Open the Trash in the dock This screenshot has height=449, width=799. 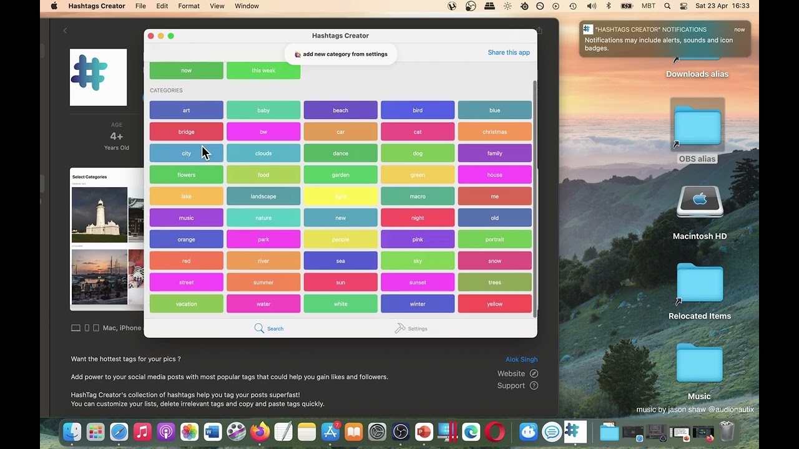tap(727, 432)
